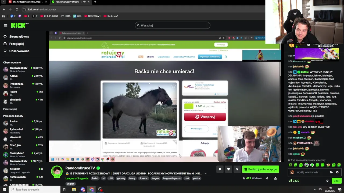Image resolution: width=344 pixels, height=193 pixels.
Task: Select the leagueoflegends tag
Action: coord(172,179)
